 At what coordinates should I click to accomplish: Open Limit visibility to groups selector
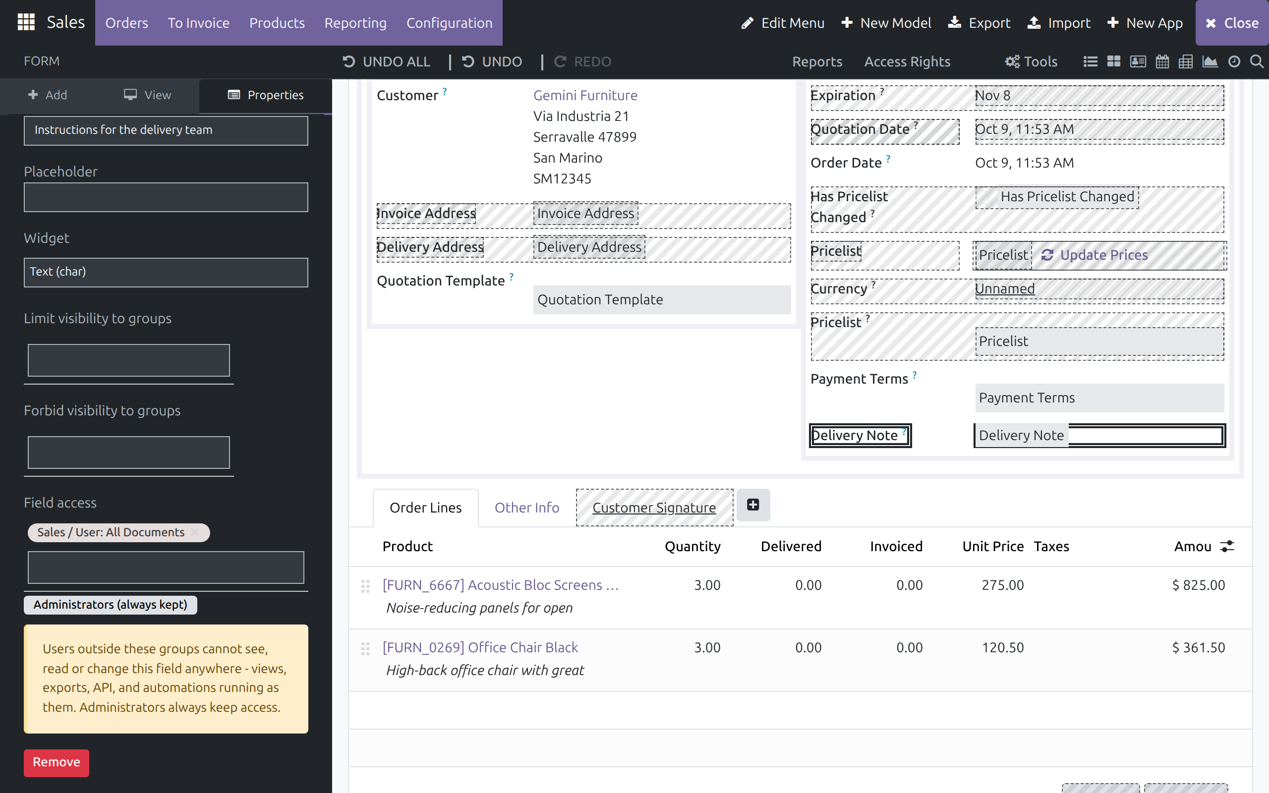128,360
